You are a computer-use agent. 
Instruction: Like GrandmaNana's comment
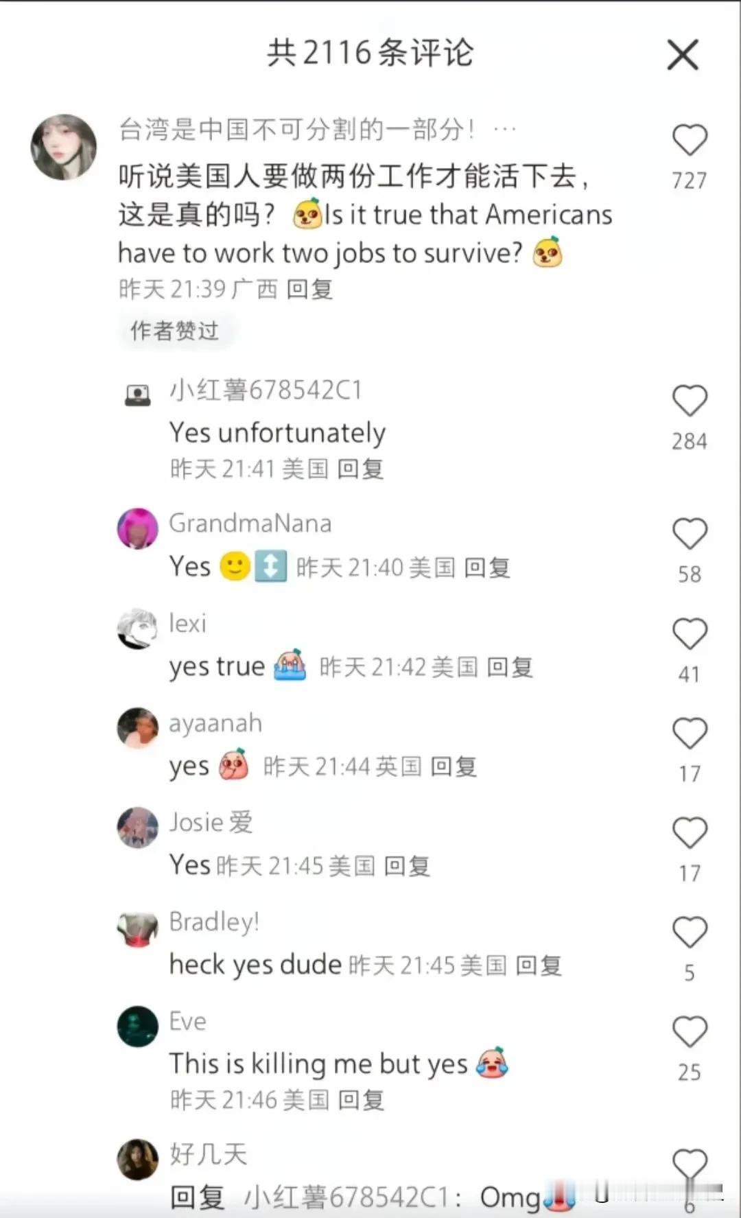point(690,534)
